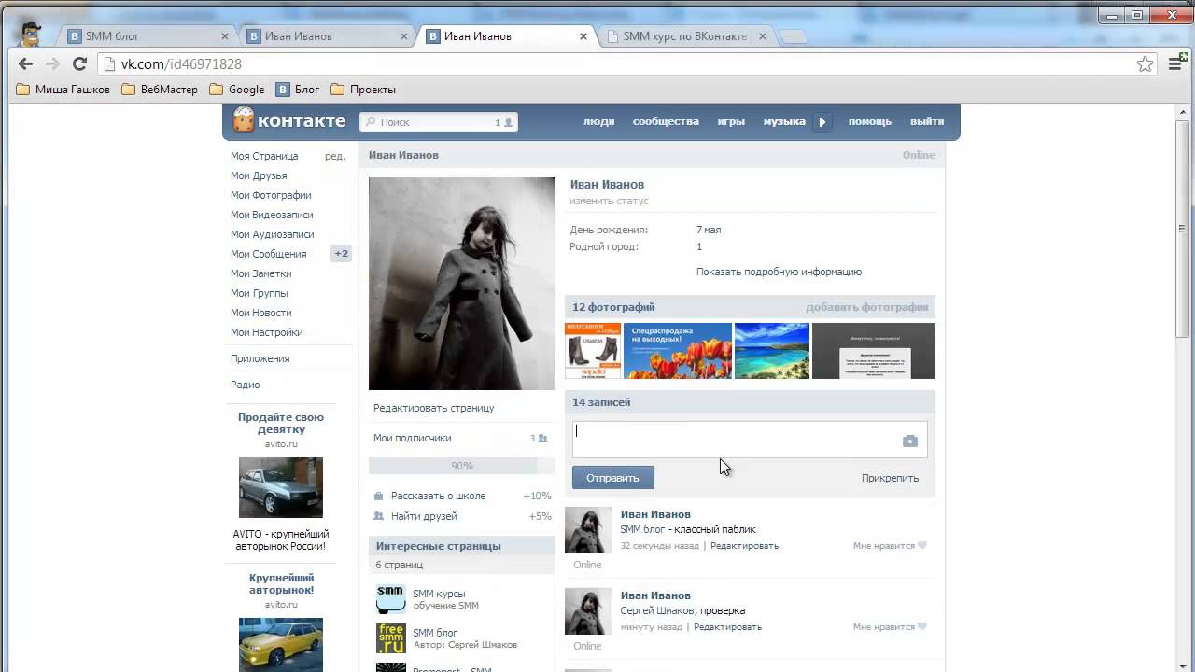Click the Chrome profile avatar icon
The width and height of the screenshot is (1195, 672).
(31, 35)
